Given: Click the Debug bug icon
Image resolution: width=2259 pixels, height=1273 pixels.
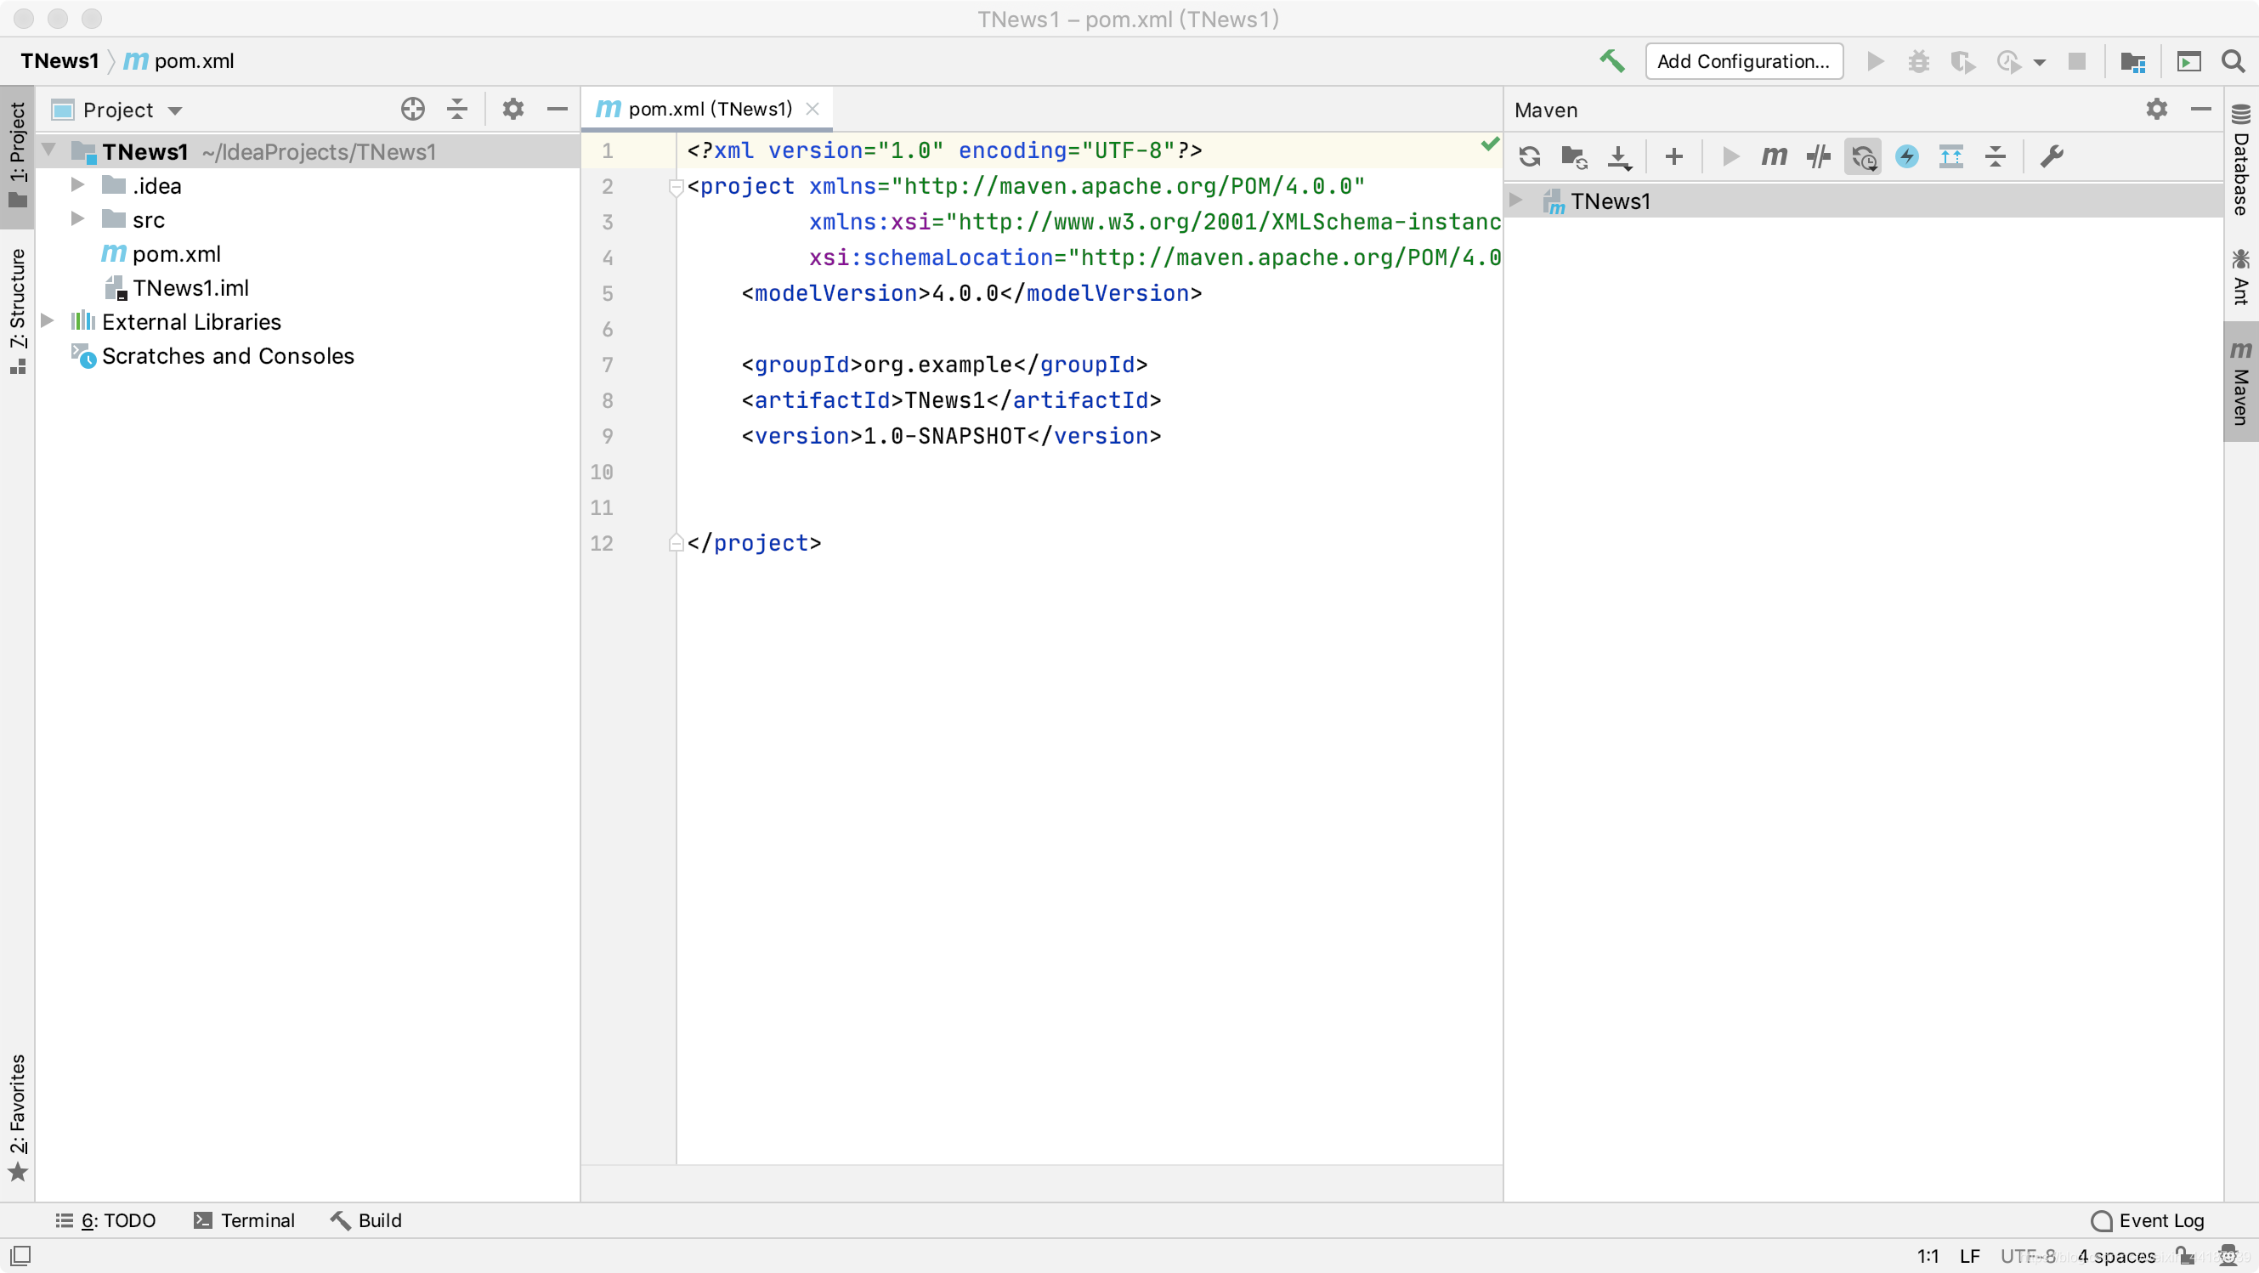Looking at the screenshot, I should pos(1919,61).
